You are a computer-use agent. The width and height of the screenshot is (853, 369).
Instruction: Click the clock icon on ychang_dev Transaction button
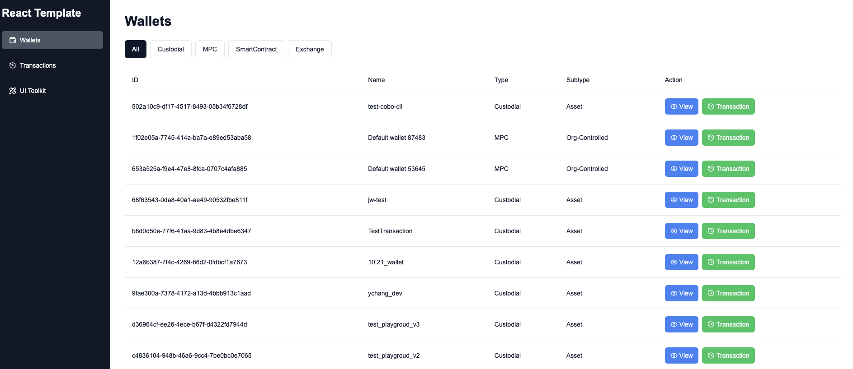click(x=711, y=293)
